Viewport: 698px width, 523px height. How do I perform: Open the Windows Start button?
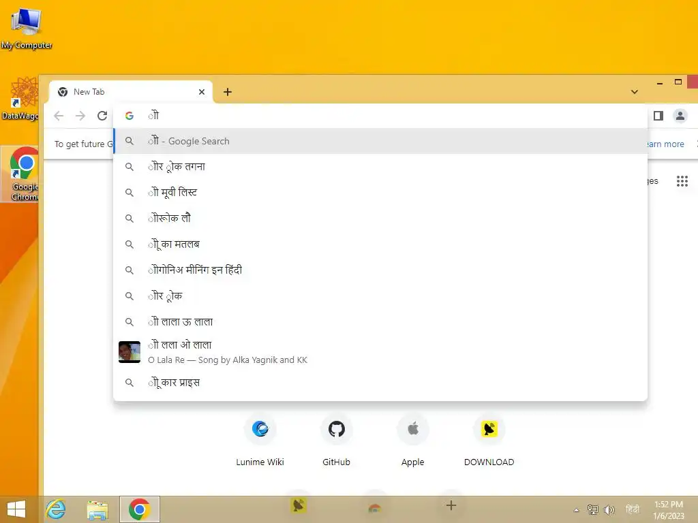coord(16,509)
